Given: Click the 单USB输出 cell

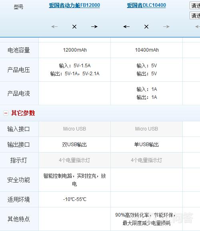Looking at the screenshot, I should (146, 145).
